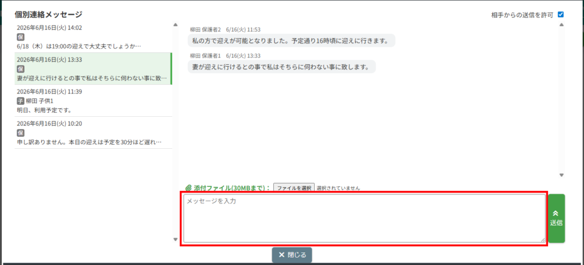
Task: Click into the メッセージを入力 text area
Action: 364,218
